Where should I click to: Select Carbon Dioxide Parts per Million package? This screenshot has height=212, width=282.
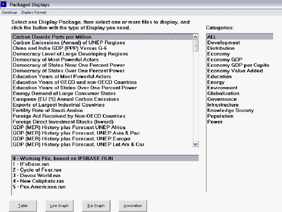(x=52, y=37)
